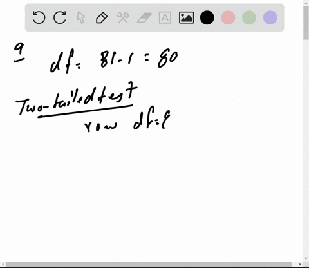The image size is (309, 268).
Task: Pick the black color swatch
Action: coord(207,17)
